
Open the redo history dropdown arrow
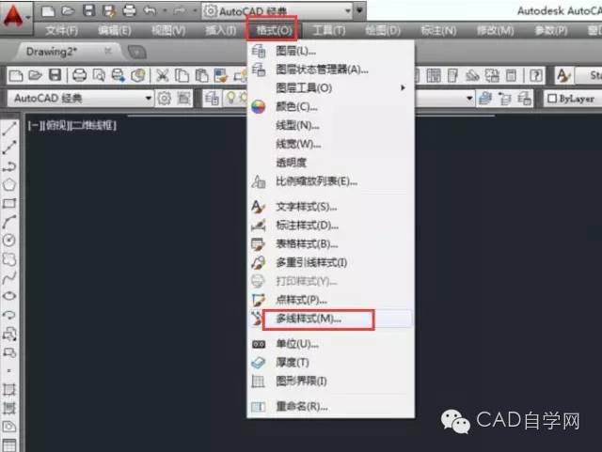[x=195, y=10]
